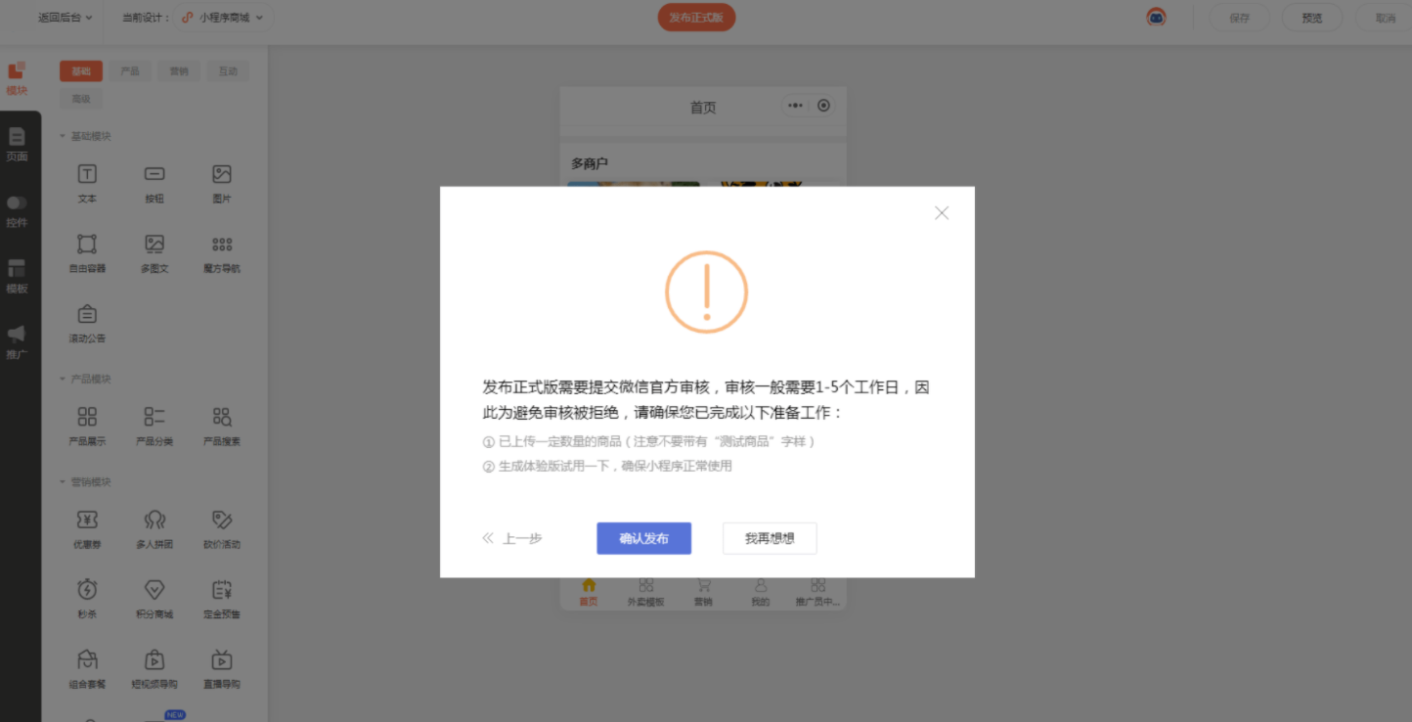The width and height of the screenshot is (1412, 722).
Task: Open the 多人拼团 group-buy module
Action: pyautogui.click(x=154, y=529)
